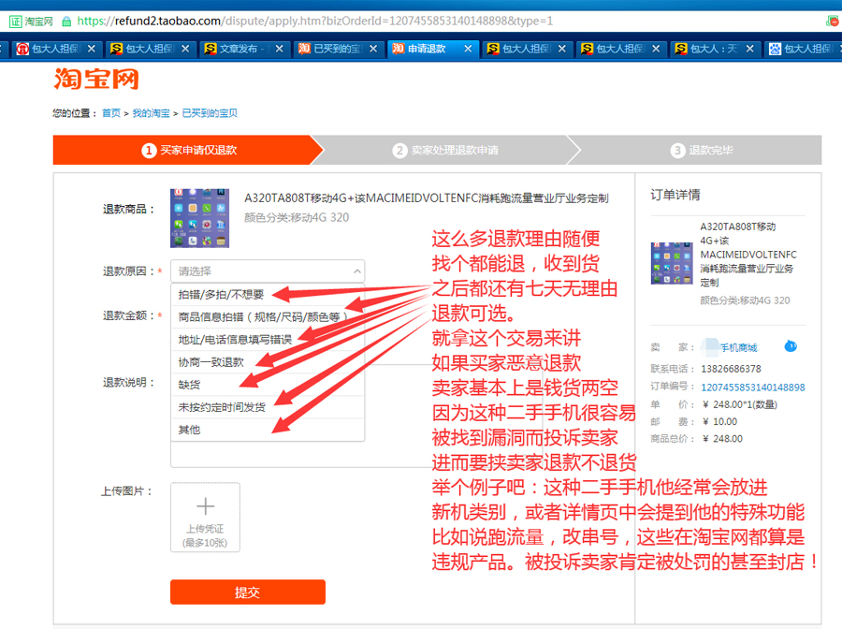Click the 首页 breadcrumb link
The width and height of the screenshot is (842, 629).
(111, 113)
